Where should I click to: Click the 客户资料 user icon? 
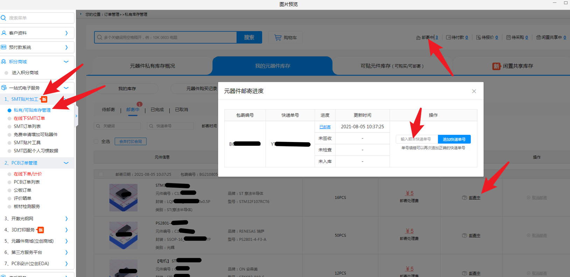tap(4, 33)
